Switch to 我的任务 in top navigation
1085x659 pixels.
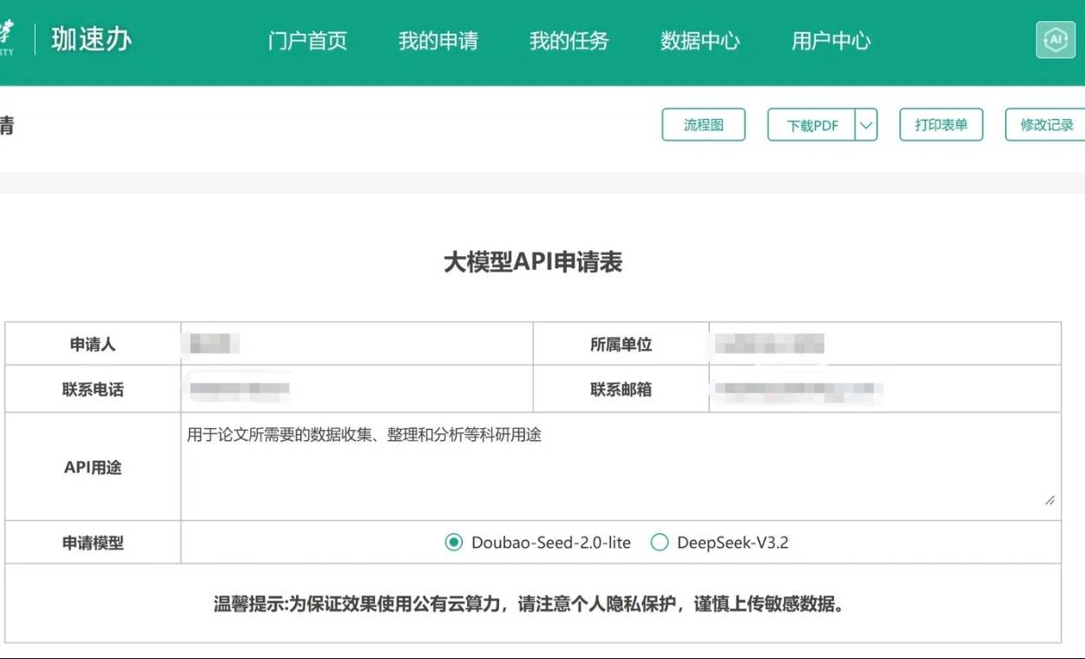pyautogui.click(x=569, y=41)
